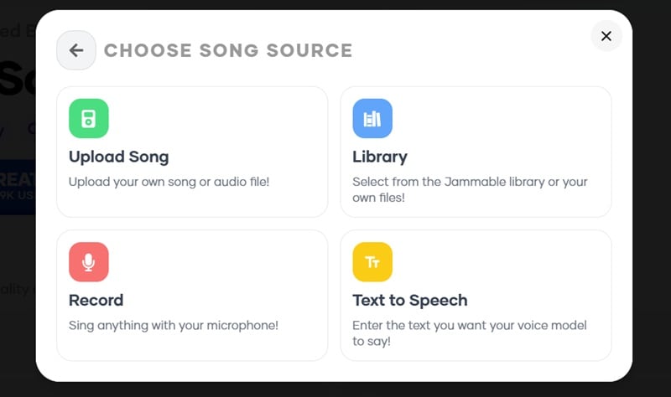The image size is (671, 397).
Task: Choose the "Record" heading
Action: [96, 300]
